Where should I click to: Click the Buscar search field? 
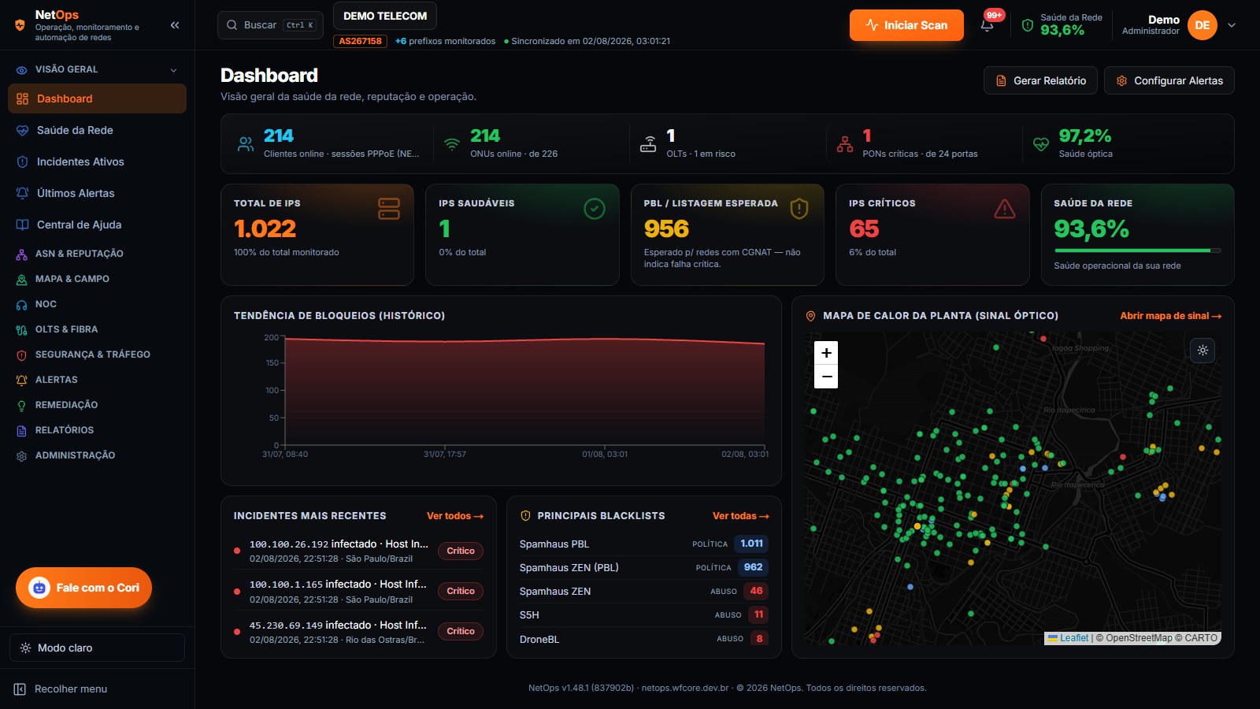(270, 25)
